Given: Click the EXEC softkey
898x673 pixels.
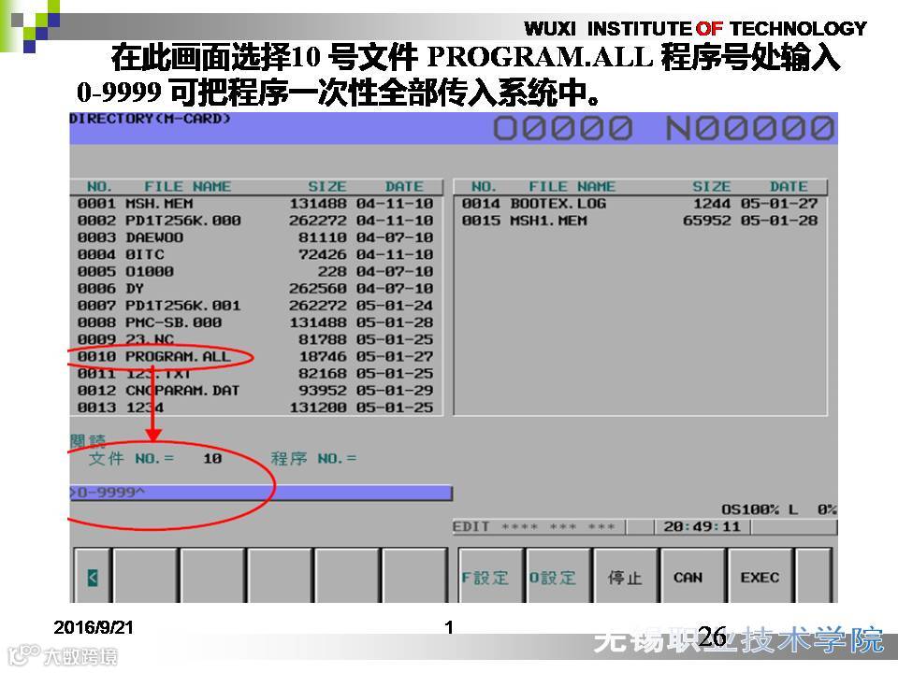Looking at the screenshot, I should click(760, 577).
